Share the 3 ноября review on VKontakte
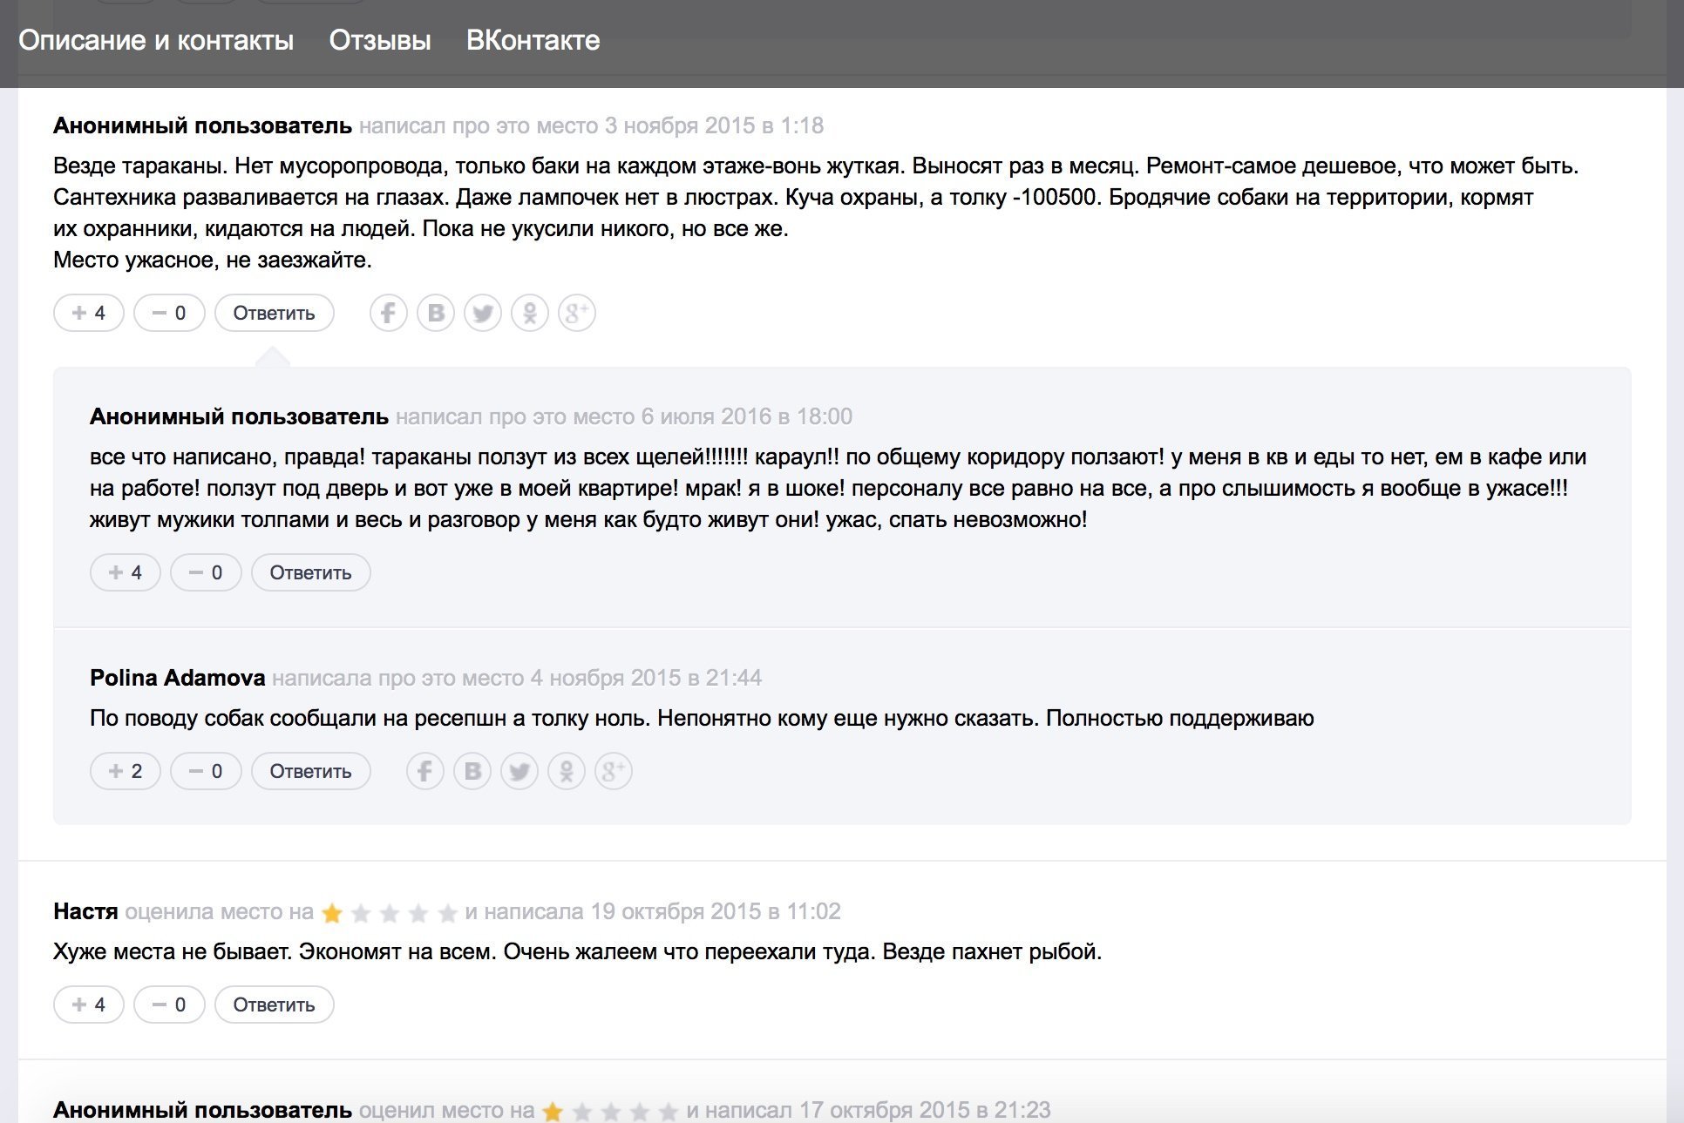Image resolution: width=1684 pixels, height=1123 pixels. pos(436,313)
